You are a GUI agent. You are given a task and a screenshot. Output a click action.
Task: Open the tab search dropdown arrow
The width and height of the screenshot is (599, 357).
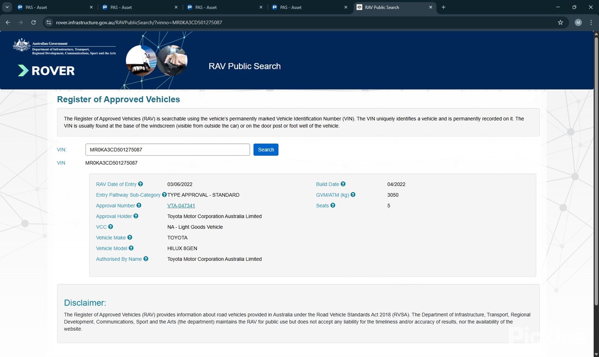click(7, 7)
